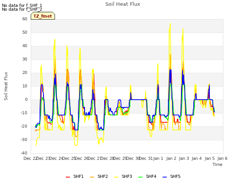246x184 pixels.
Task: Click the Jan 4 x-axis tick label
Action: [x=196, y=158]
